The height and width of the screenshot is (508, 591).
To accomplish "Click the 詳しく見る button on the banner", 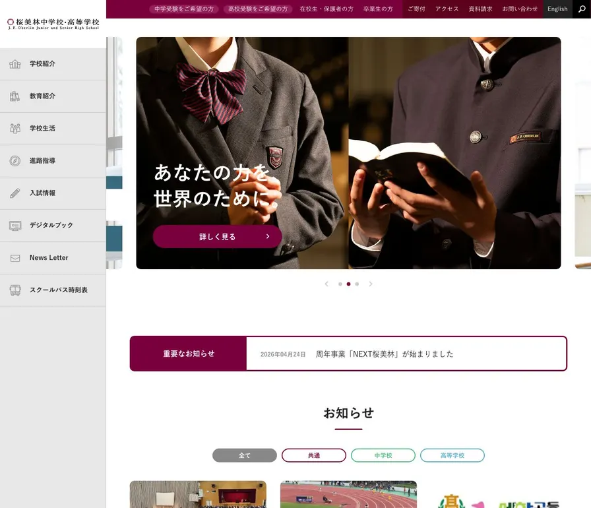I will (x=218, y=237).
